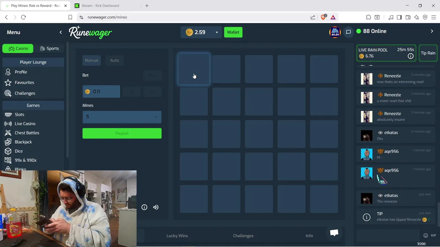Open the browser extensions puzzle icon
Screen dimensions: 440x247
tap(368, 17)
